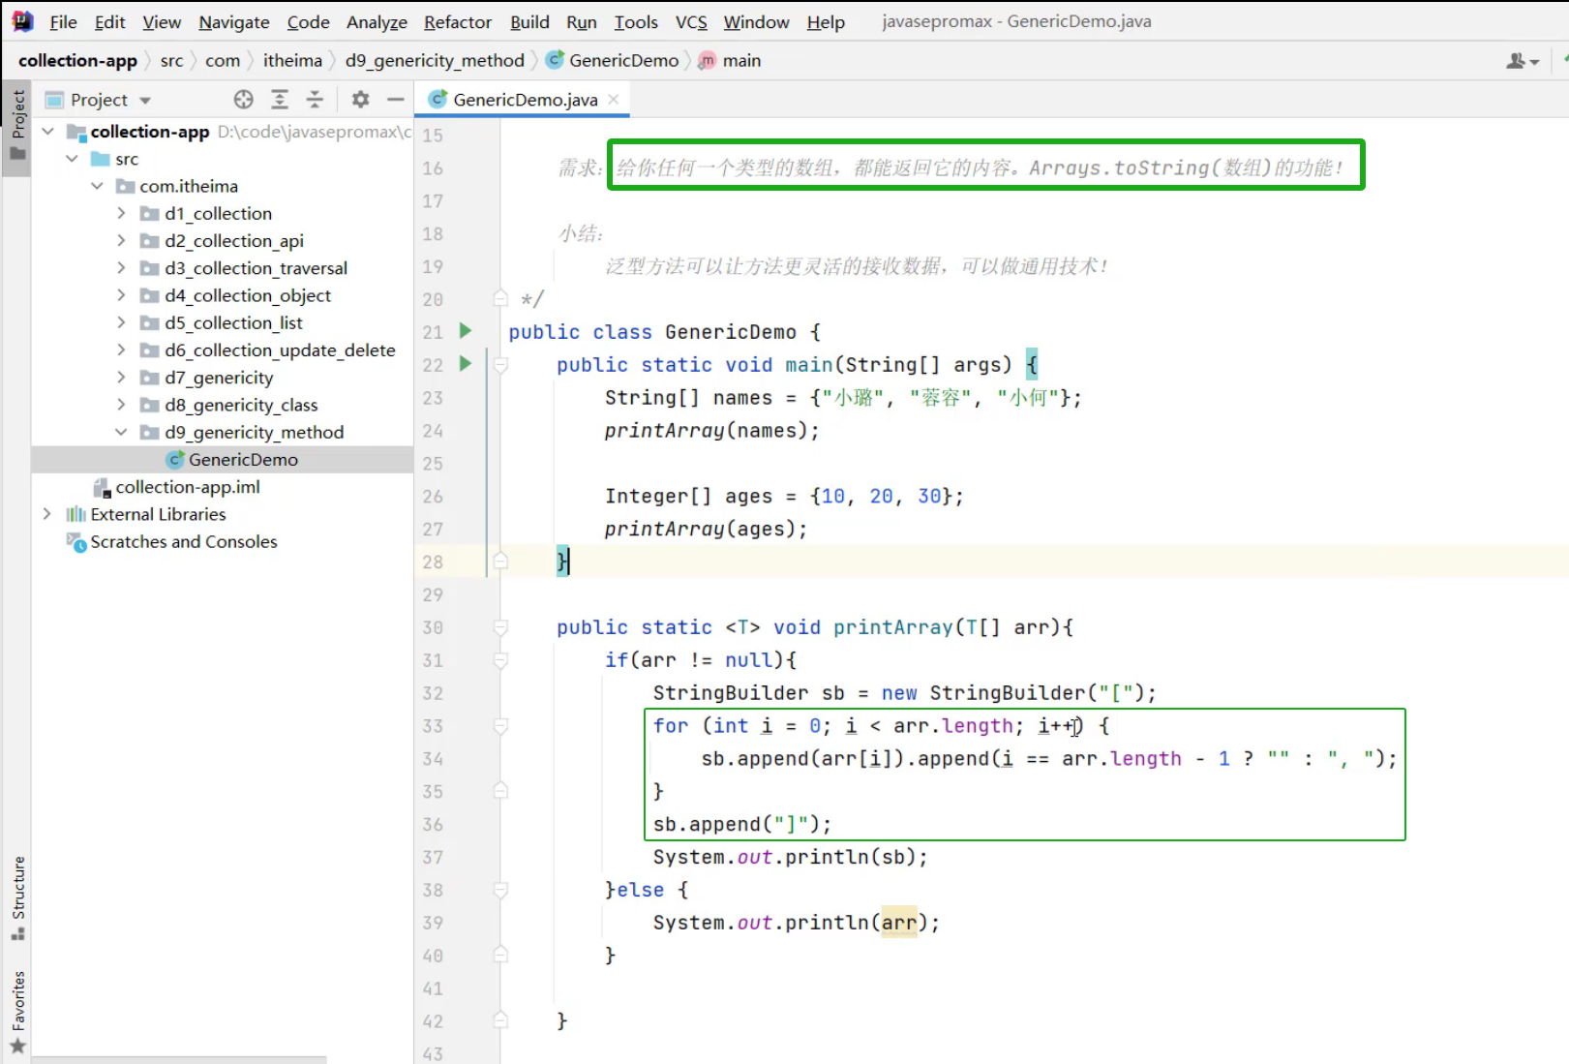Open the Code menu
The image size is (1569, 1064).
308,22
